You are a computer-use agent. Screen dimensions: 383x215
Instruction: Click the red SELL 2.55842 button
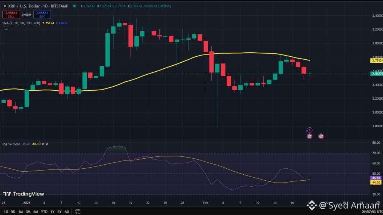click(11, 15)
